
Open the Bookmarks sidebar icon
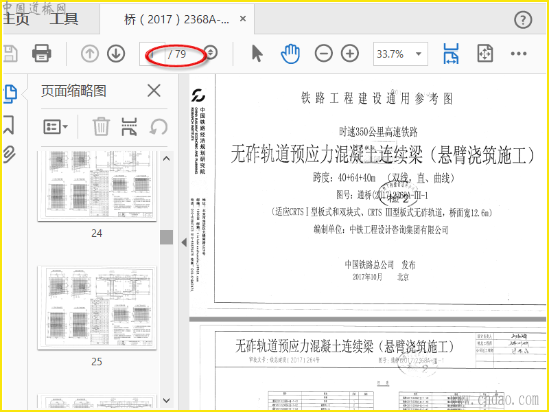pos(9,125)
